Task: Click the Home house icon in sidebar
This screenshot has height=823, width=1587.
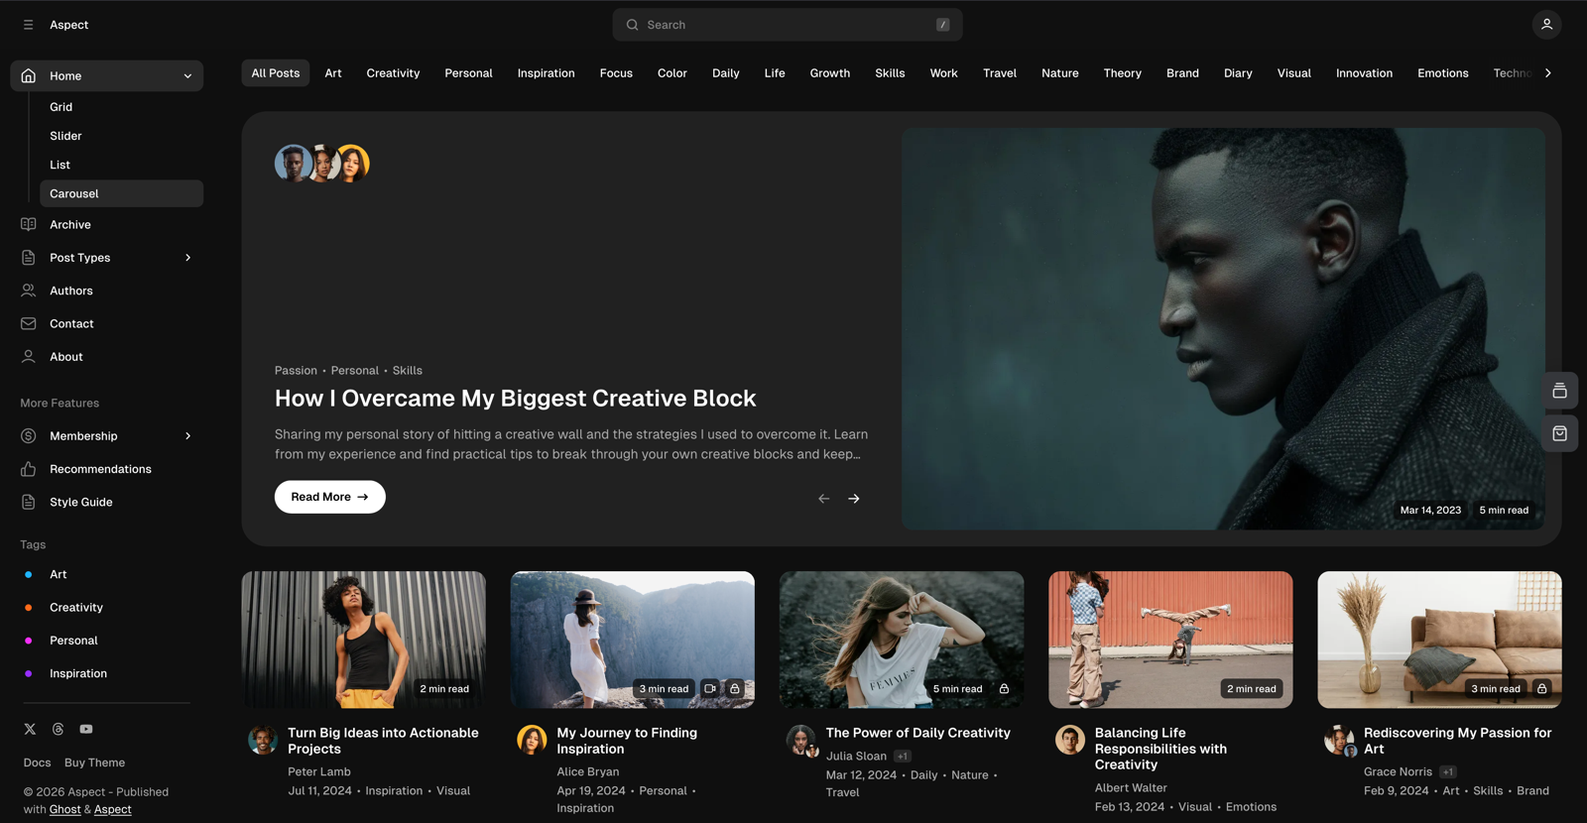Action: click(x=29, y=75)
